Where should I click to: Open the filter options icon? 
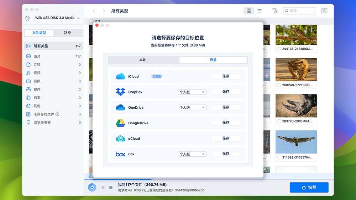[x=275, y=11]
